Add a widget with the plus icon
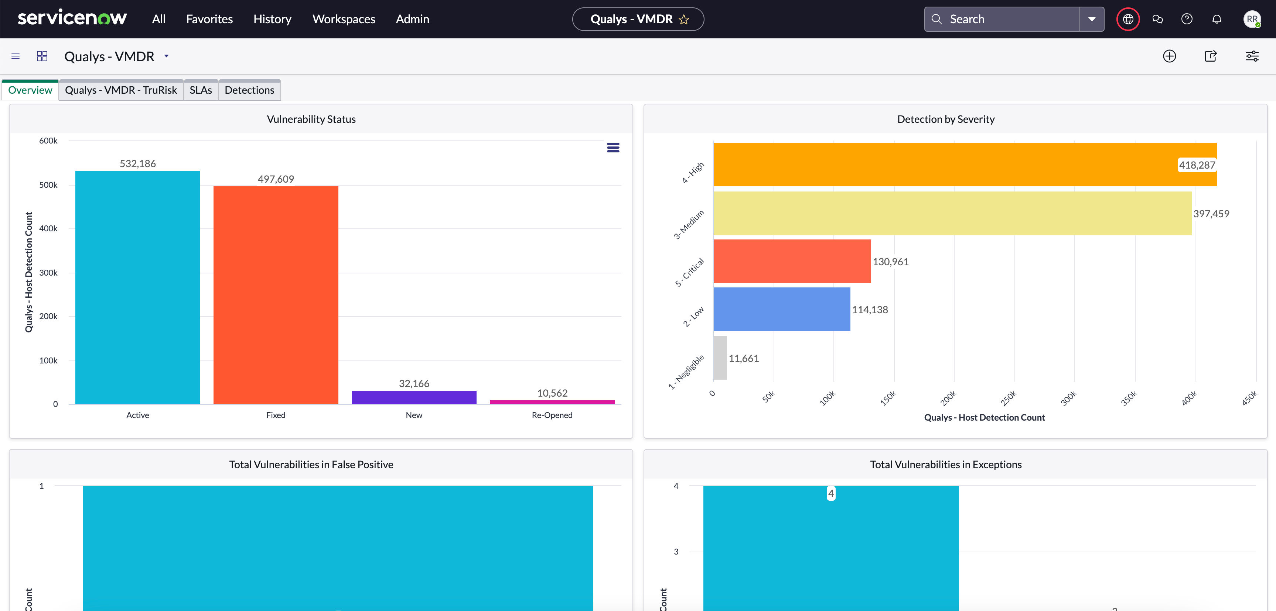The height and width of the screenshot is (611, 1276). click(1169, 56)
